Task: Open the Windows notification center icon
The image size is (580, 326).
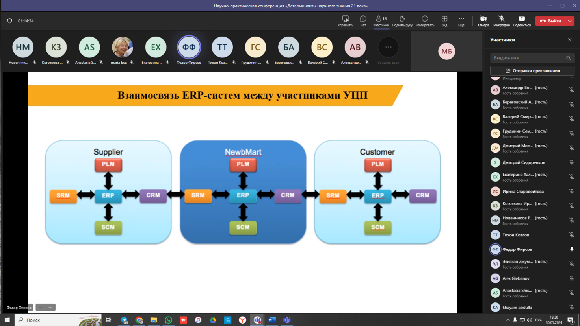Action: [571, 320]
